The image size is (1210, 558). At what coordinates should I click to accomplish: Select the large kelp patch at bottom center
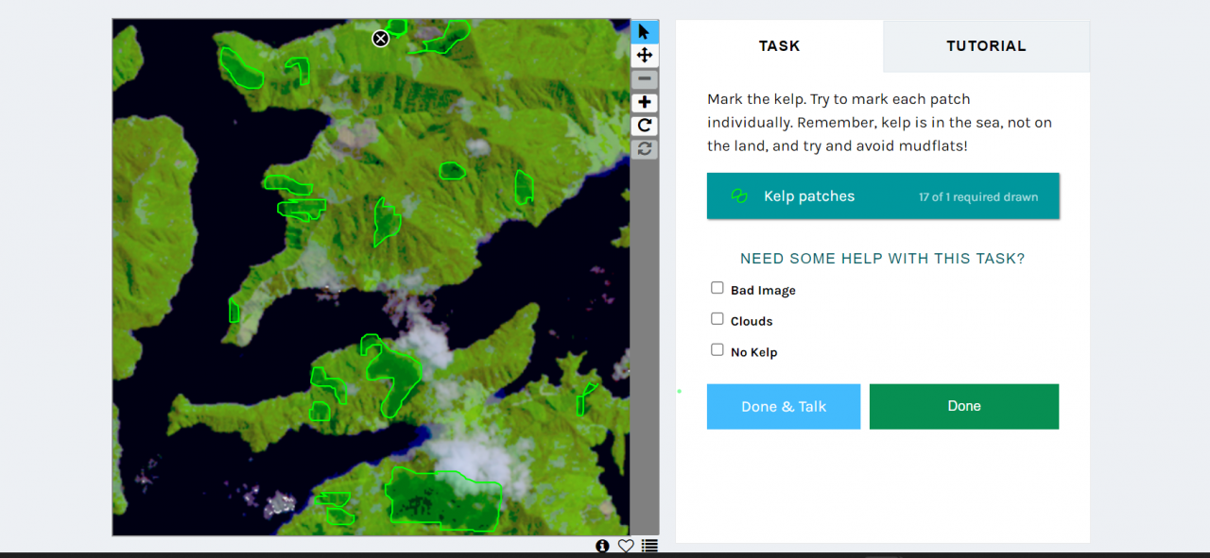pos(444,501)
